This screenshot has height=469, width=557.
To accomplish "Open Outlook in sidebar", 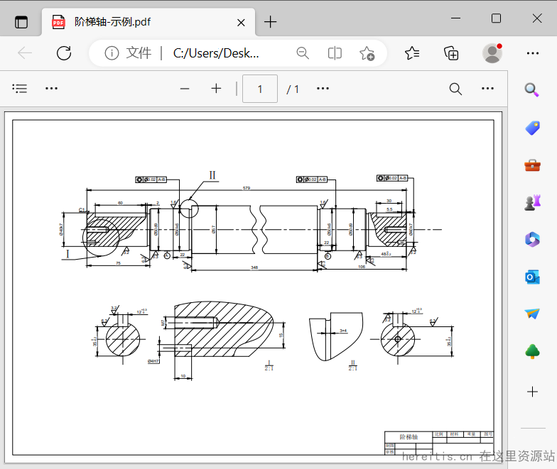I will pos(533,277).
